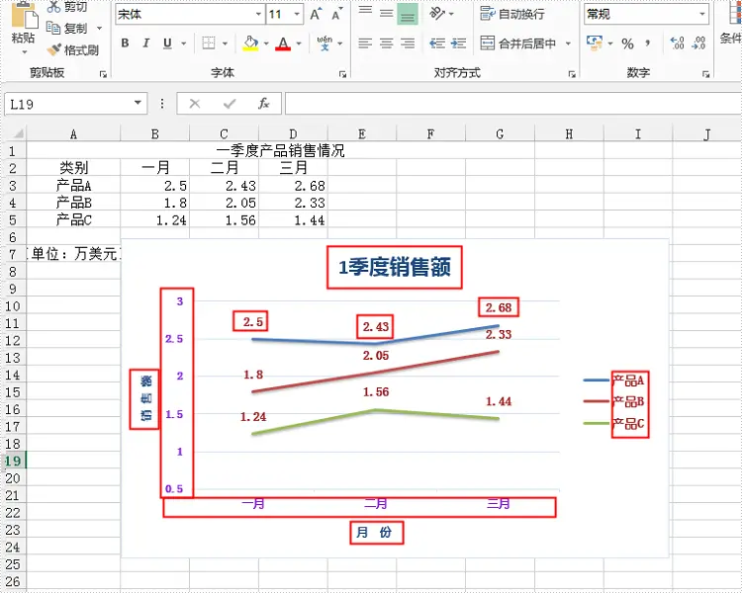Toggle Wrap Text (自动换行)
This screenshot has width=742, height=593.
pyautogui.click(x=512, y=14)
